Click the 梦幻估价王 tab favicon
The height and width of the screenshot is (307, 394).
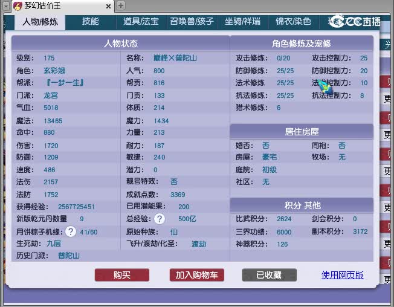point(18,6)
